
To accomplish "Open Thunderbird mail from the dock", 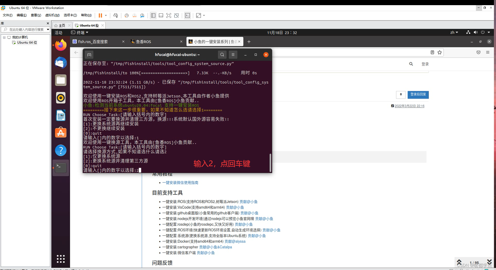I will (61, 63).
